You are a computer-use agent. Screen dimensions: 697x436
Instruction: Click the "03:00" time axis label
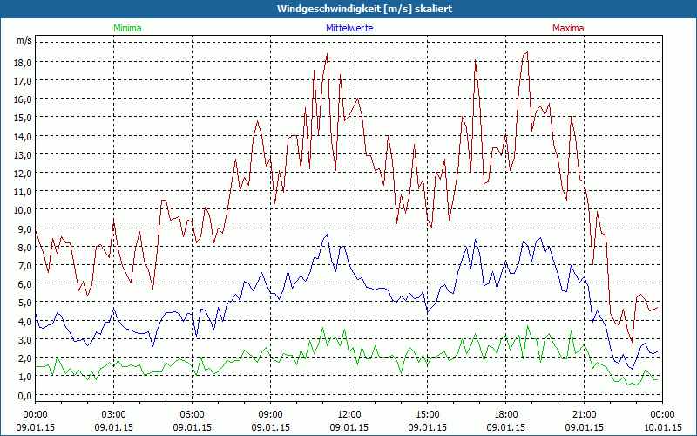point(114,415)
